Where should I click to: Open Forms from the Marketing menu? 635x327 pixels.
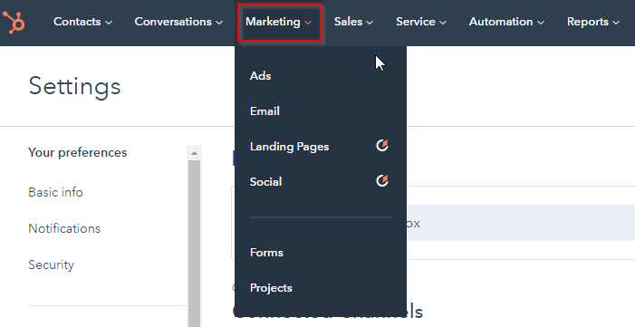pyautogui.click(x=266, y=253)
